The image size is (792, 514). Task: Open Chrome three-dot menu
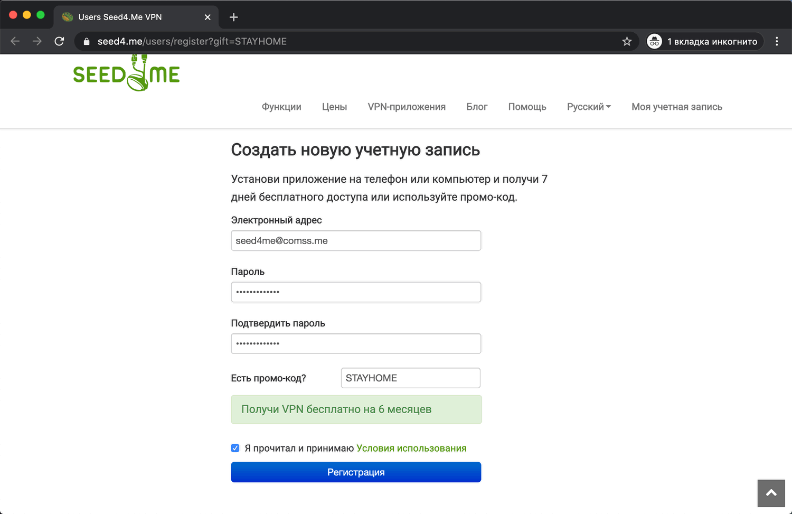pos(777,41)
